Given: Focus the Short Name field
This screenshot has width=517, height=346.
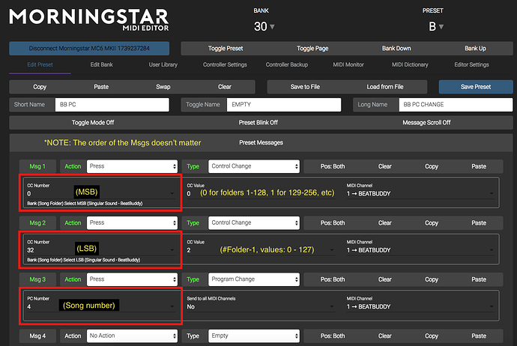Looking at the screenshot, I should [x=112, y=105].
